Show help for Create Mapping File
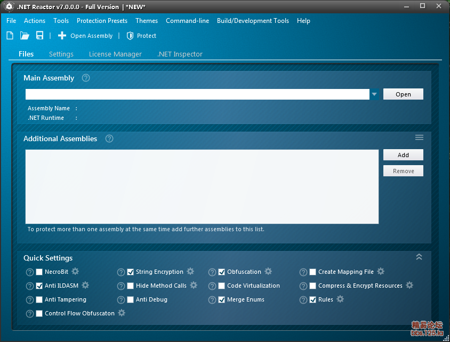The image size is (450, 342). 303,272
